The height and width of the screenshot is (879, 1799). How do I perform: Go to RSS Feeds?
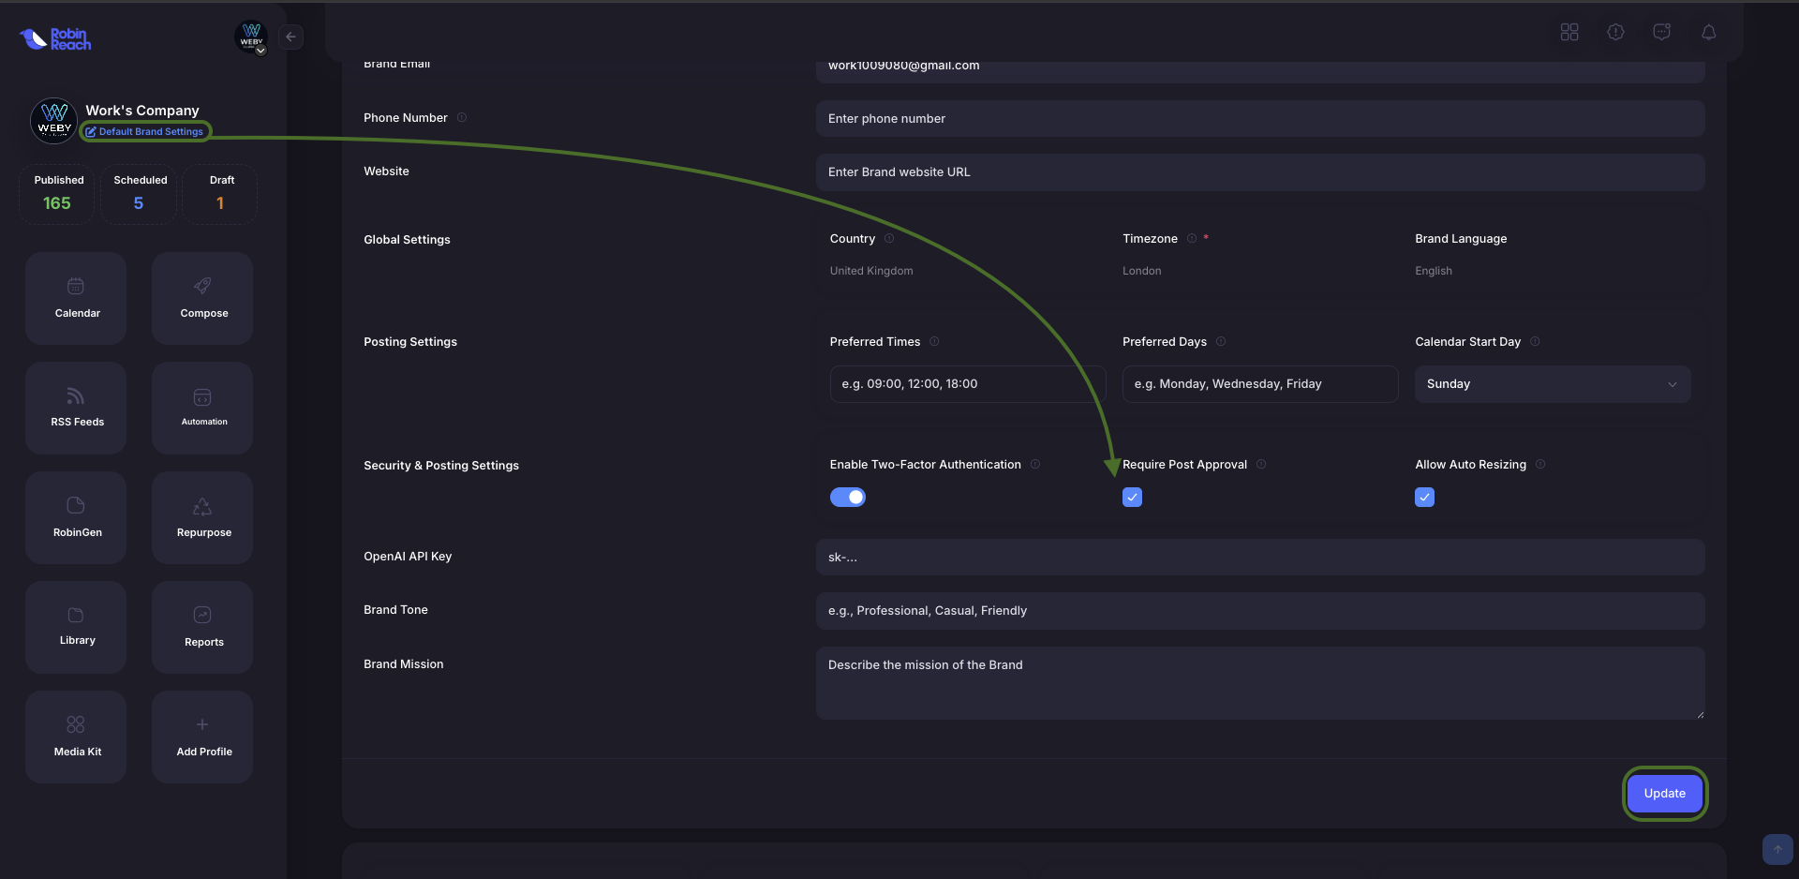tap(76, 408)
